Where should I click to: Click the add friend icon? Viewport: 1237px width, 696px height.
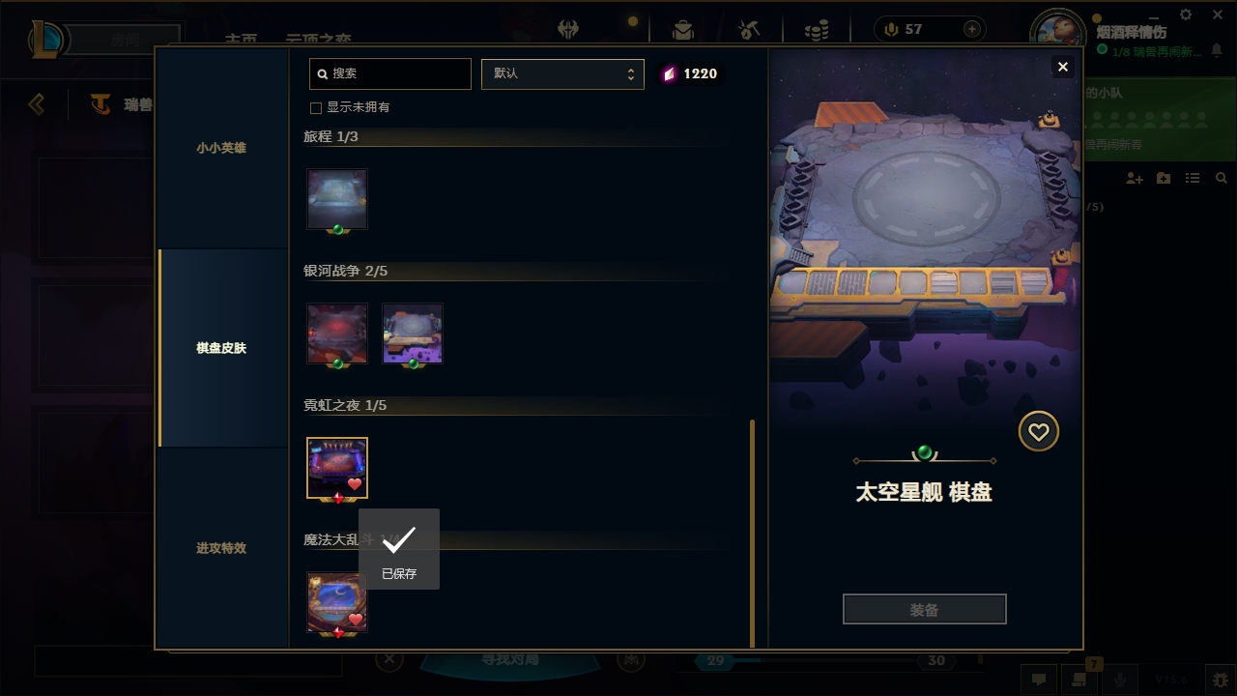1135,178
